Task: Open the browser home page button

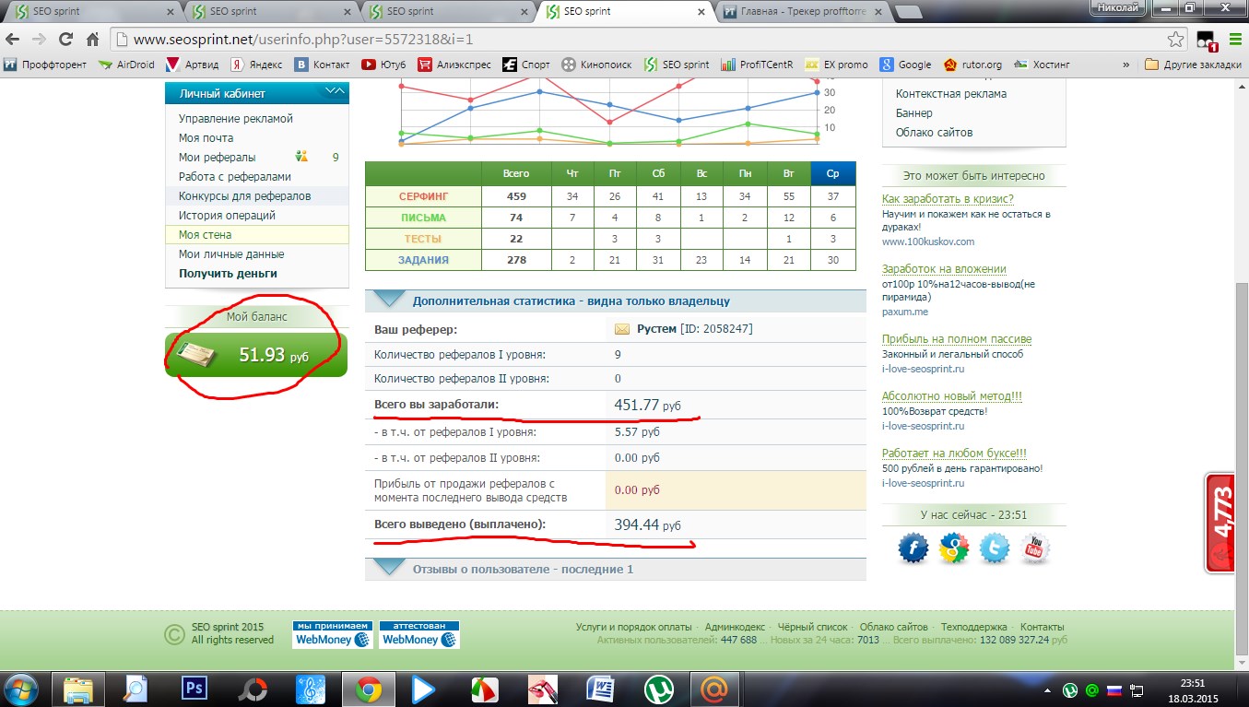Action: 92,40
